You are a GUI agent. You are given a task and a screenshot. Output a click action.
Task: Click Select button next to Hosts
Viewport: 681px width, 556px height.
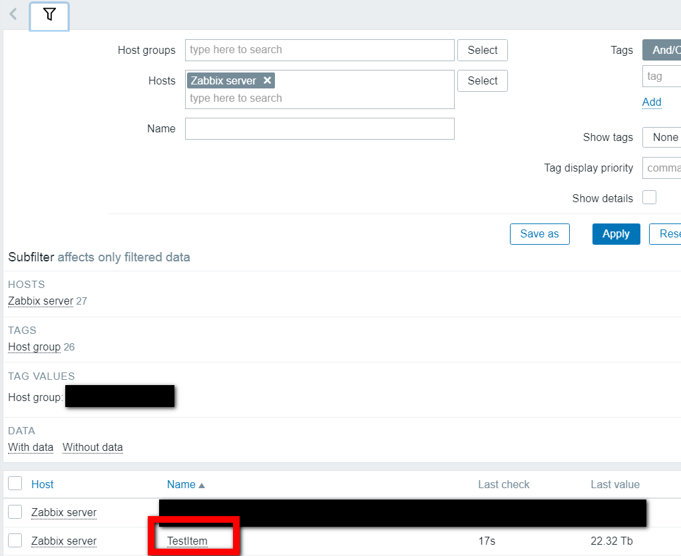click(x=482, y=80)
